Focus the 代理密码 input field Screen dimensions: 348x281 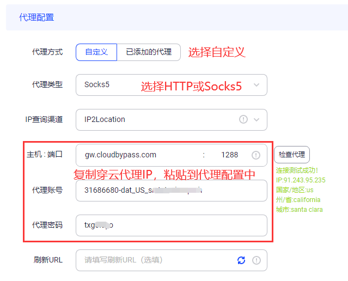[x=171, y=225]
